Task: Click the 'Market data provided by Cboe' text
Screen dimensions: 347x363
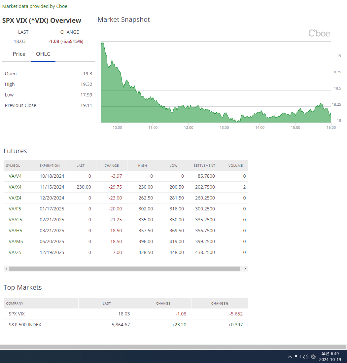Action: click(x=35, y=6)
